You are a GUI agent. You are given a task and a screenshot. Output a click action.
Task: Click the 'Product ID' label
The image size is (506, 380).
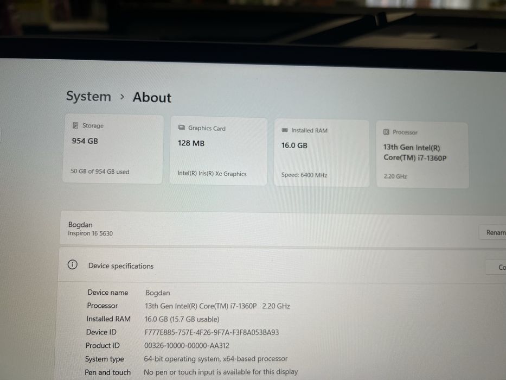click(x=103, y=345)
